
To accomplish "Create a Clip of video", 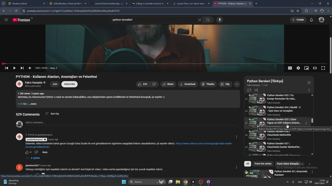I will pos(225,84).
